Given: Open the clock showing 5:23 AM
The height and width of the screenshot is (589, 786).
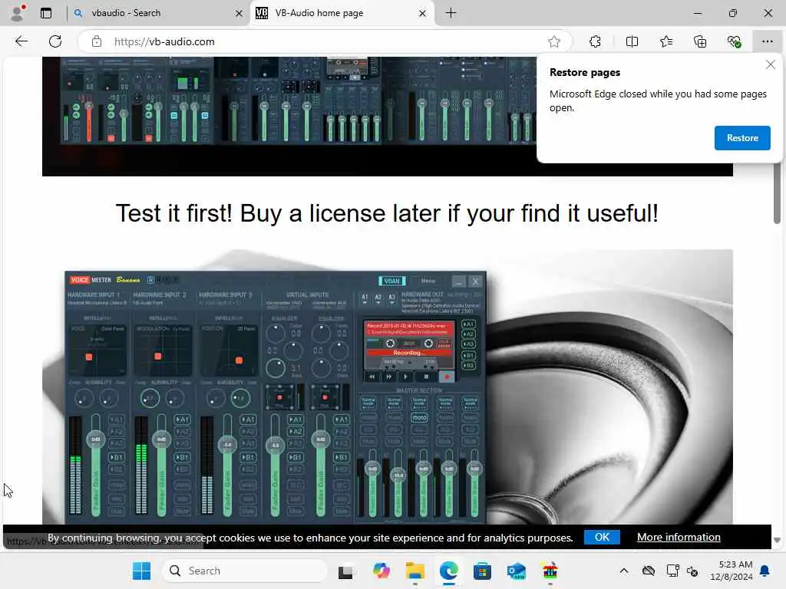Looking at the screenshot, I should coord(731,571).
